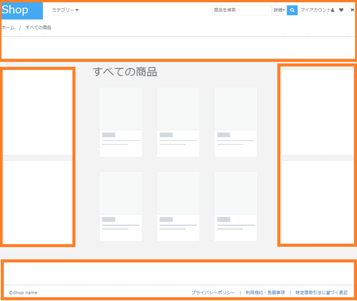Open the shopping cart icon
Viewport: 357px width, 301px height.
click(x=352, y=10)
